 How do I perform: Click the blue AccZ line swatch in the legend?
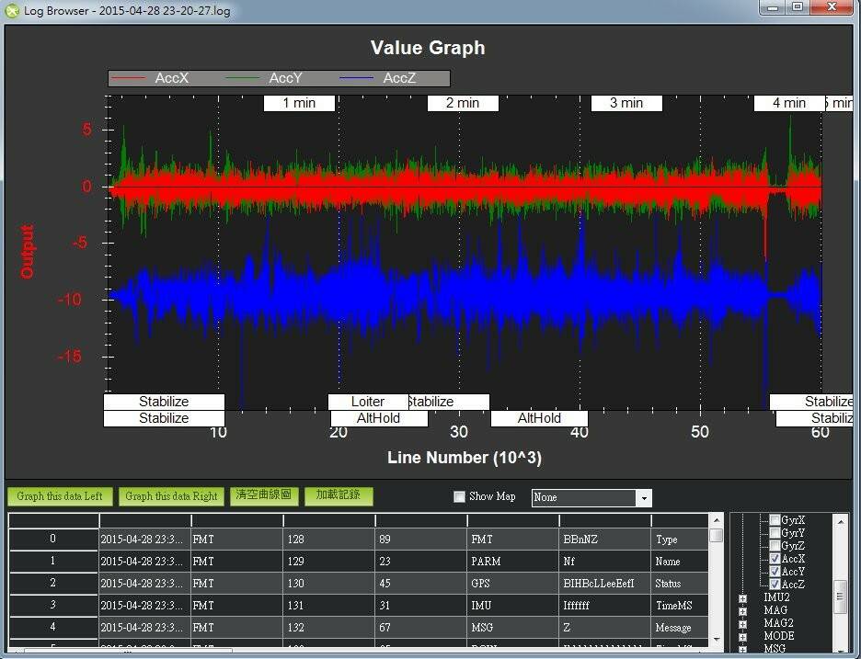click(356, 78)
